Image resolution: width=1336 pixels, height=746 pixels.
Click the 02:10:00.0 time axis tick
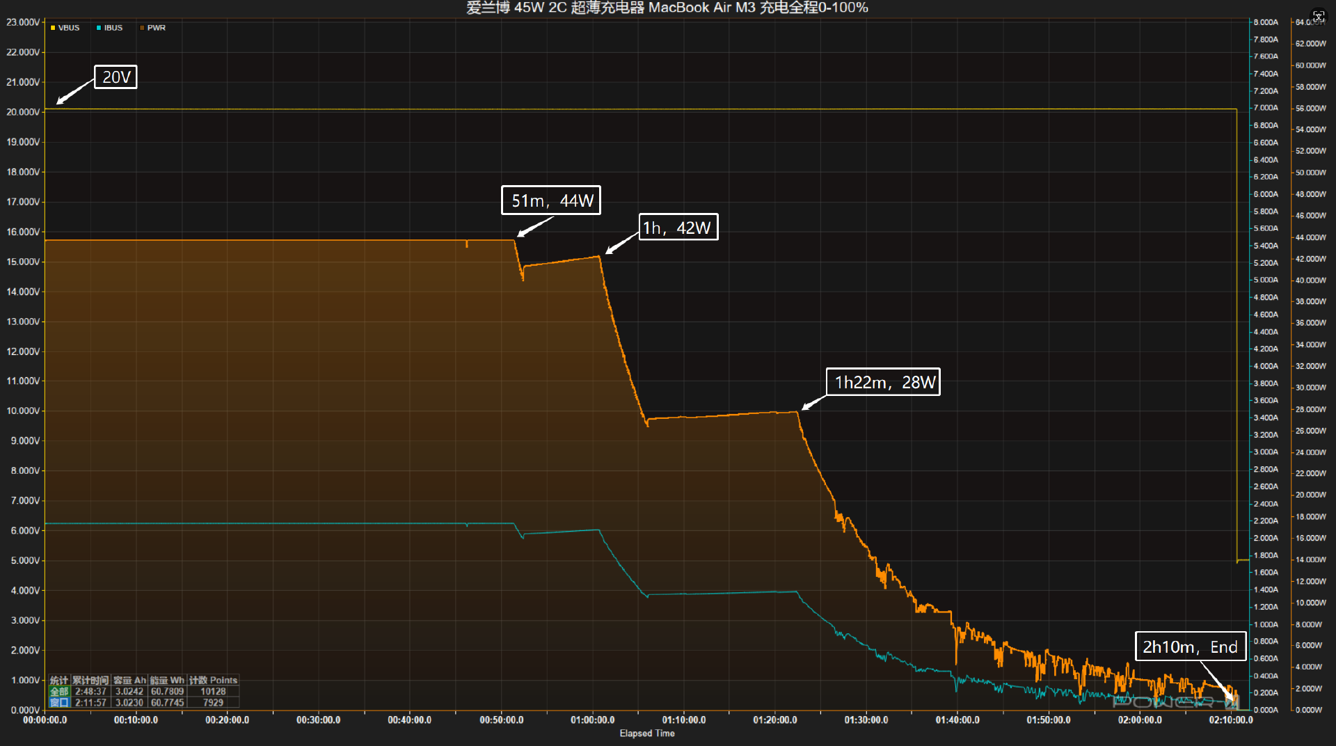coord(1231,720)
